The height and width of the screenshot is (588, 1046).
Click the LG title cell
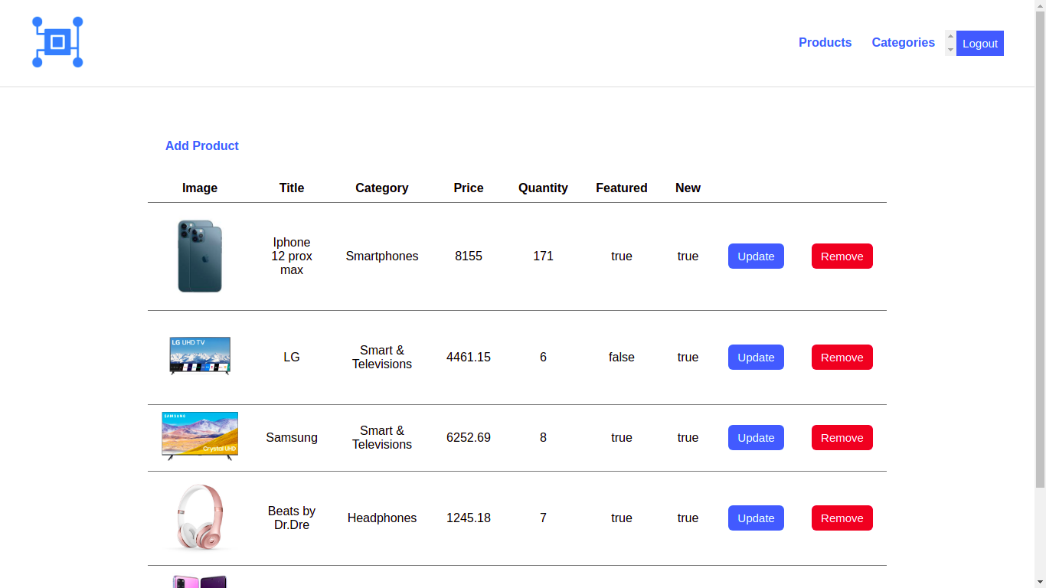292,358
